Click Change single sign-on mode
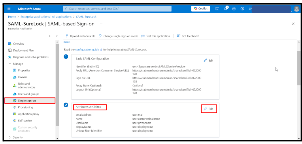Image resolution: width=302 pixels, height=144 pixels. 118,36
